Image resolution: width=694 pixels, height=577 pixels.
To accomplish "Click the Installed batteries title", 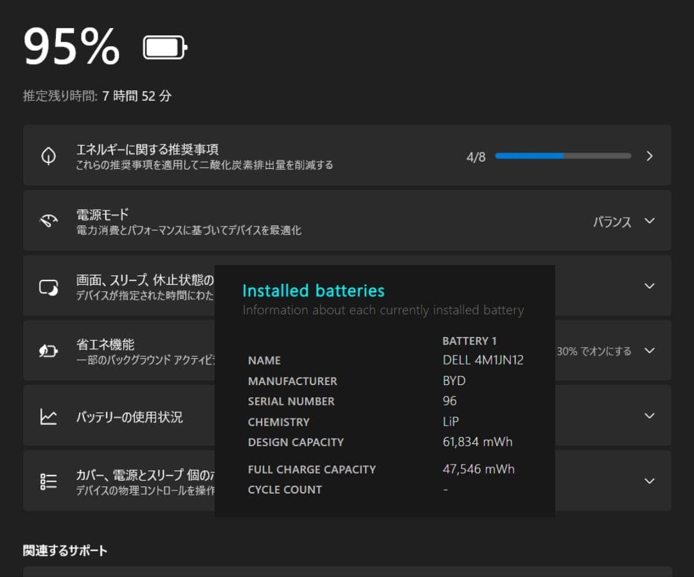I will 313,290.
